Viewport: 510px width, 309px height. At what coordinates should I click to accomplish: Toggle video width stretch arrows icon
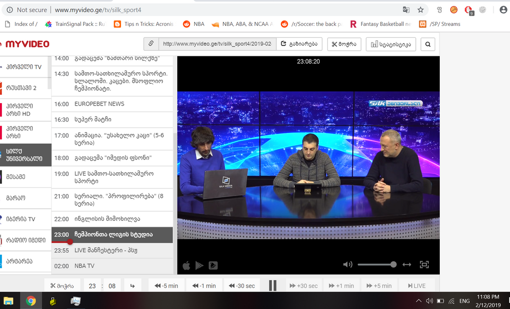coord(406,264)
